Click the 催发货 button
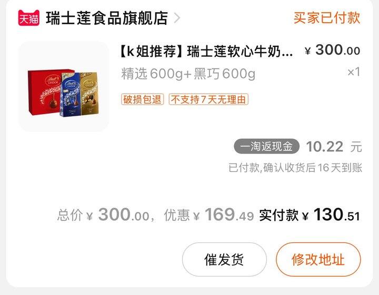This screenshot has height=295, width=379. 224,260
